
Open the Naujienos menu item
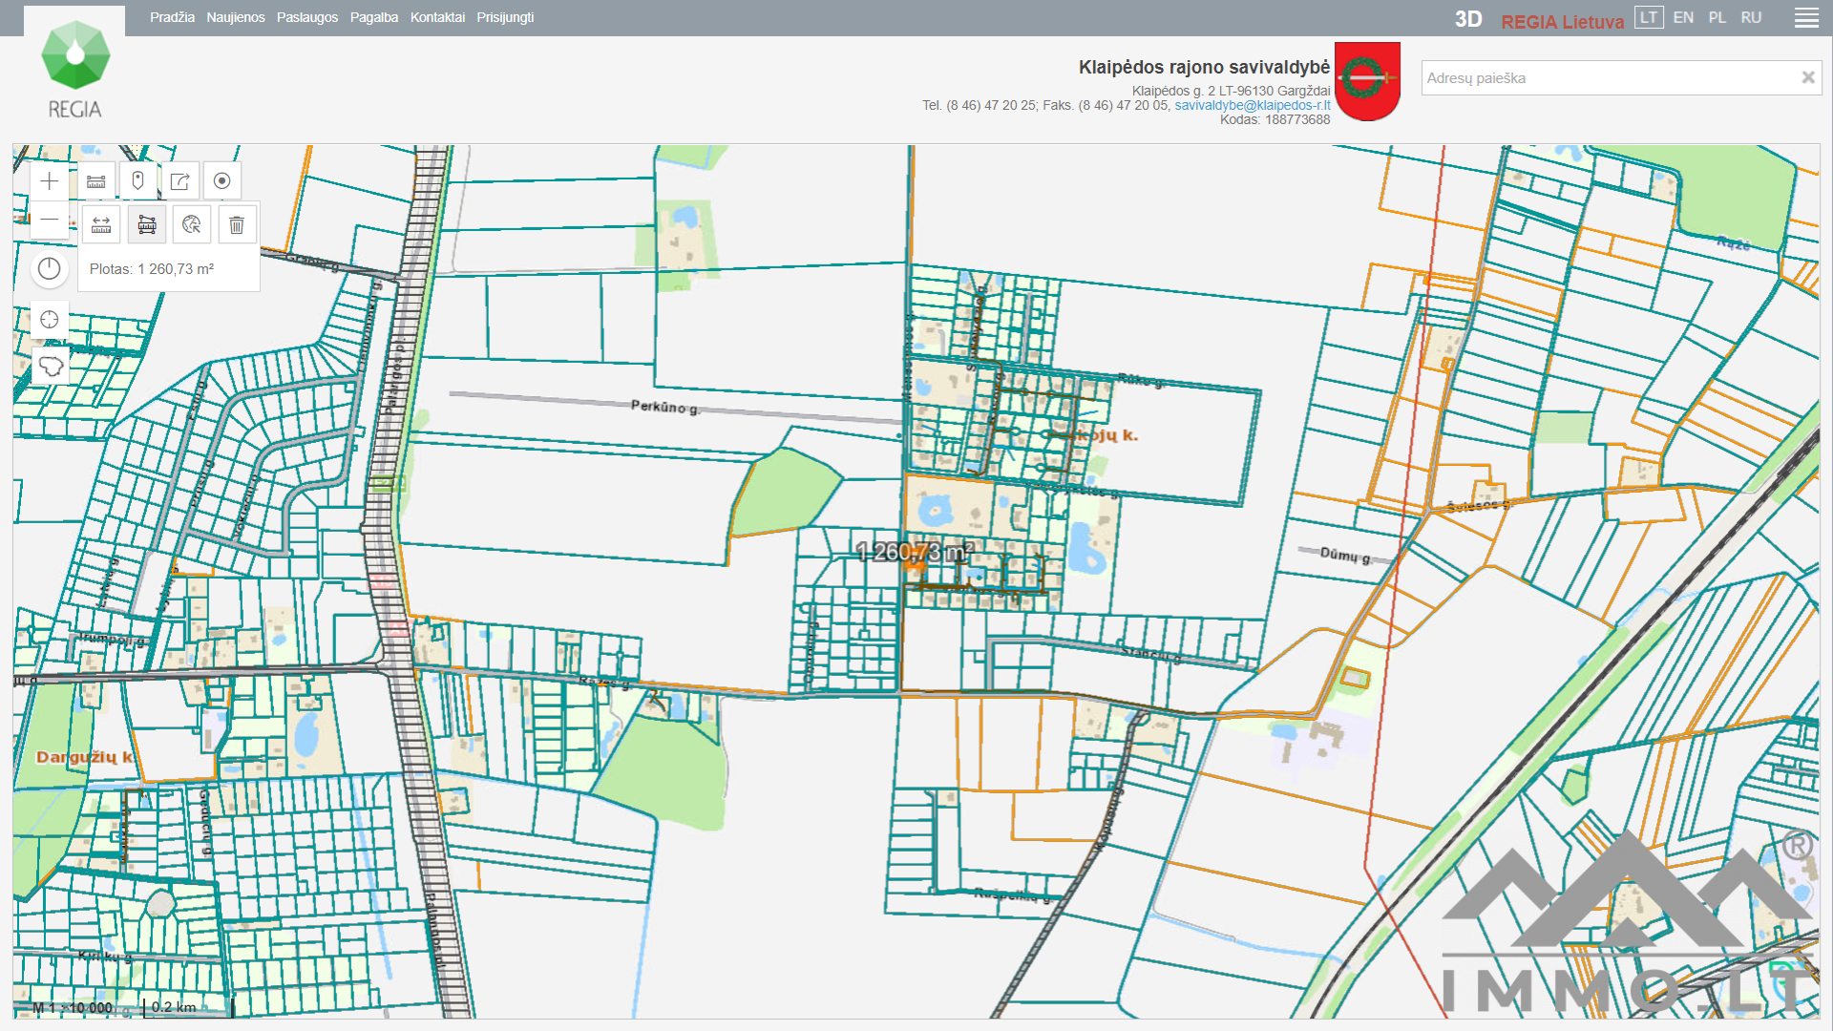[236, 17]
